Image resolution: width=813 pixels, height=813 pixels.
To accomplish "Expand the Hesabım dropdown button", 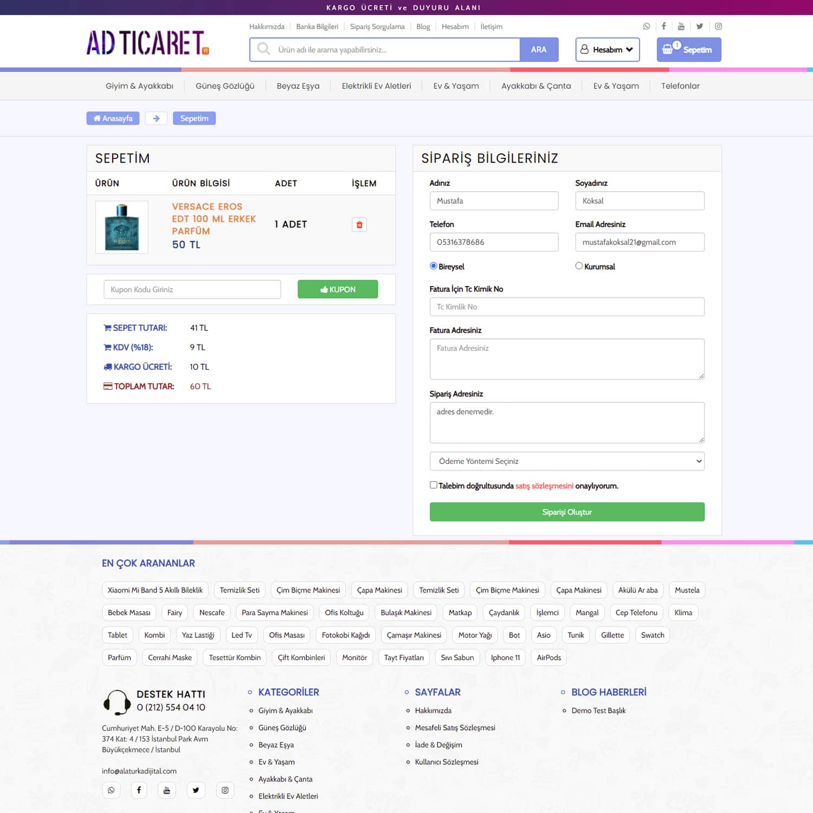I will tap(608, 49).
